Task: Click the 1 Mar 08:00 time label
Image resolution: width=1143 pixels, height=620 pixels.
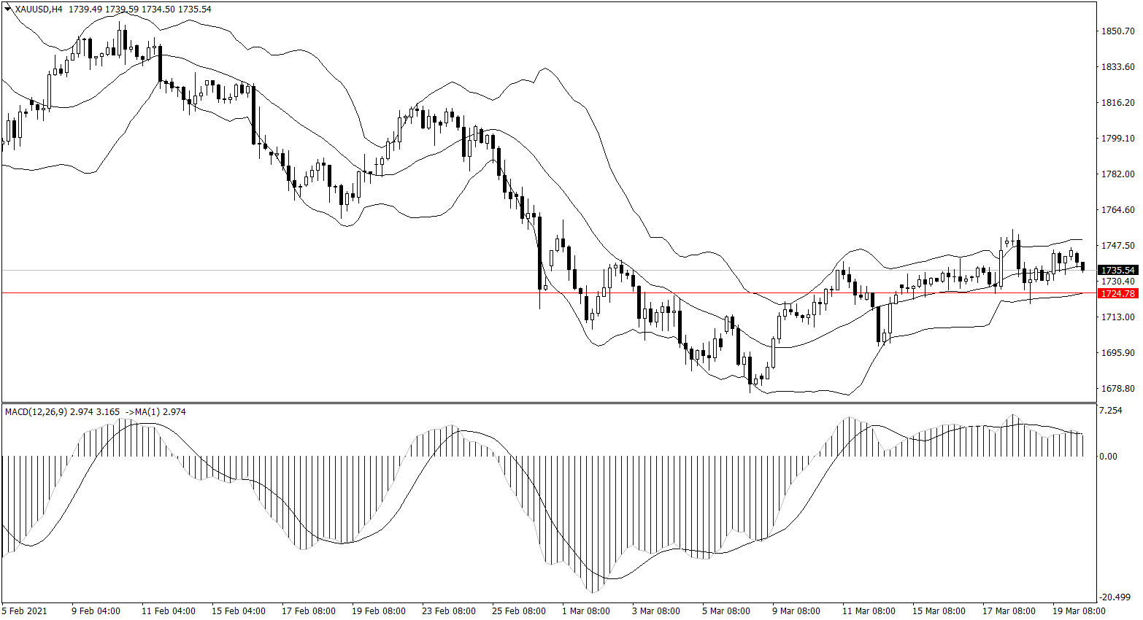Action: coord(586,611)
